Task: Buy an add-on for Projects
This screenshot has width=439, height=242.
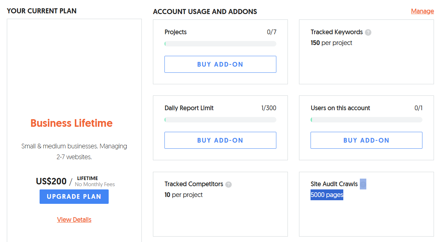Action: [x=220, y=64]
